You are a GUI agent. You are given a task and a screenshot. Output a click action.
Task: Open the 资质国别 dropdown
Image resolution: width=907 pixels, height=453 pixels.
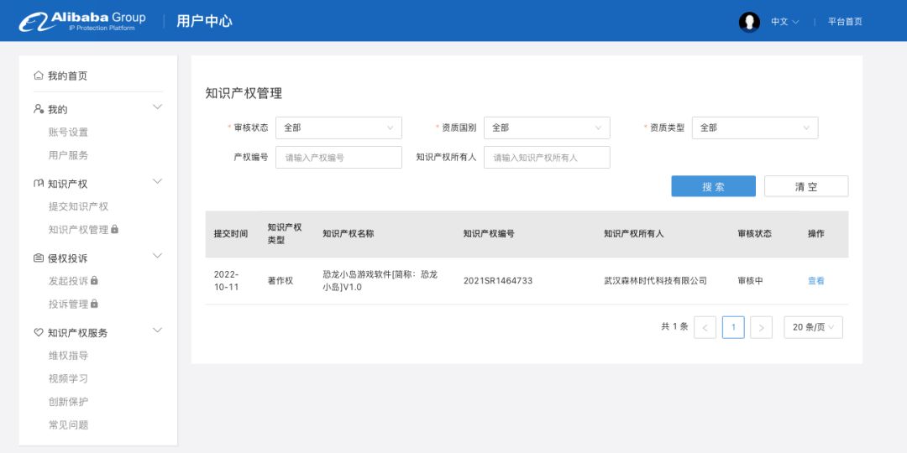[547, 128]
